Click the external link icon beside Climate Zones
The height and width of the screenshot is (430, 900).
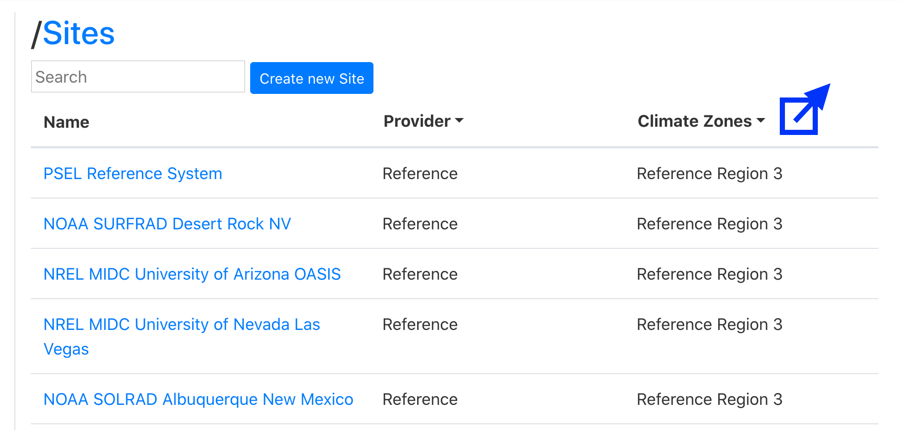point(799,114)
